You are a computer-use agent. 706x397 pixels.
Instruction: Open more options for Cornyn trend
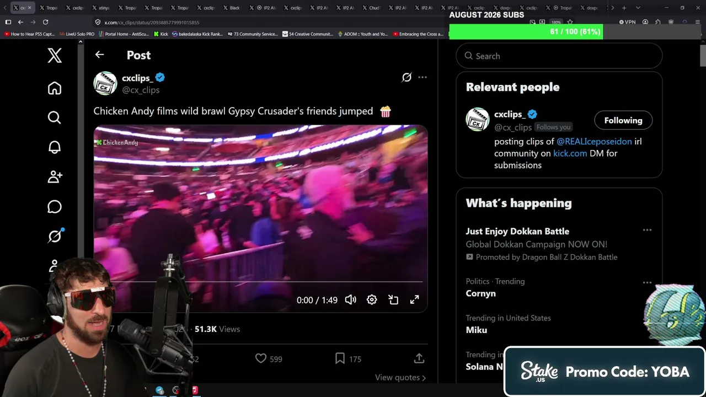pos(647,282)
